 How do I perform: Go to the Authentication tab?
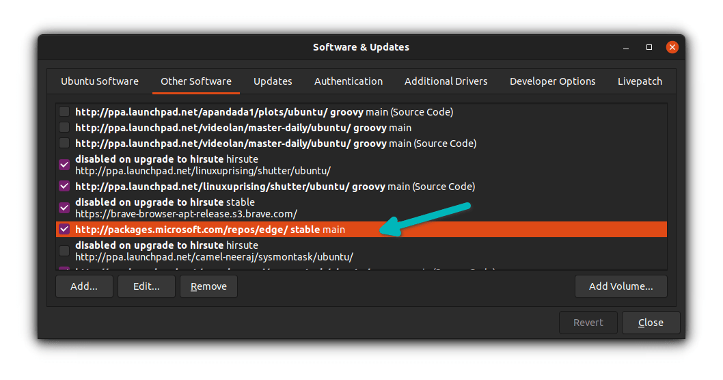[x=349, y=81]
